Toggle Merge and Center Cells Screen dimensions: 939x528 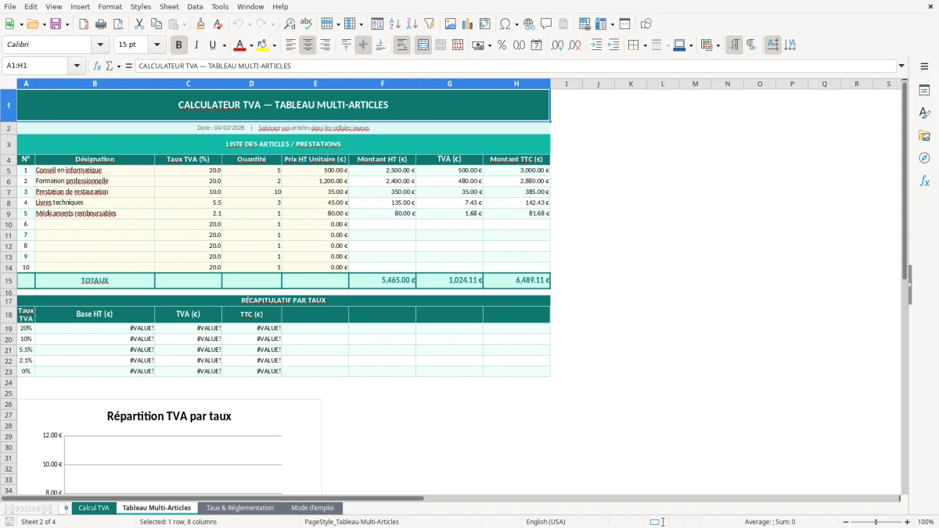(423, 45)
